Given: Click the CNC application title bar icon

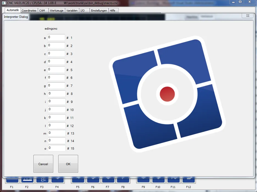Looking at the screenshot, I should point(4,3).
